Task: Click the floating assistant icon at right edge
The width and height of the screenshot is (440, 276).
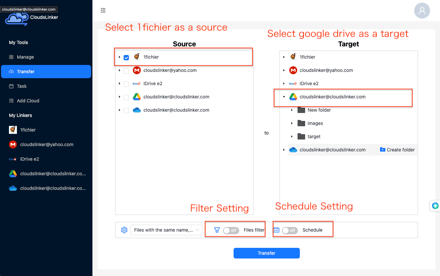Action: click(x=435, y=206)
